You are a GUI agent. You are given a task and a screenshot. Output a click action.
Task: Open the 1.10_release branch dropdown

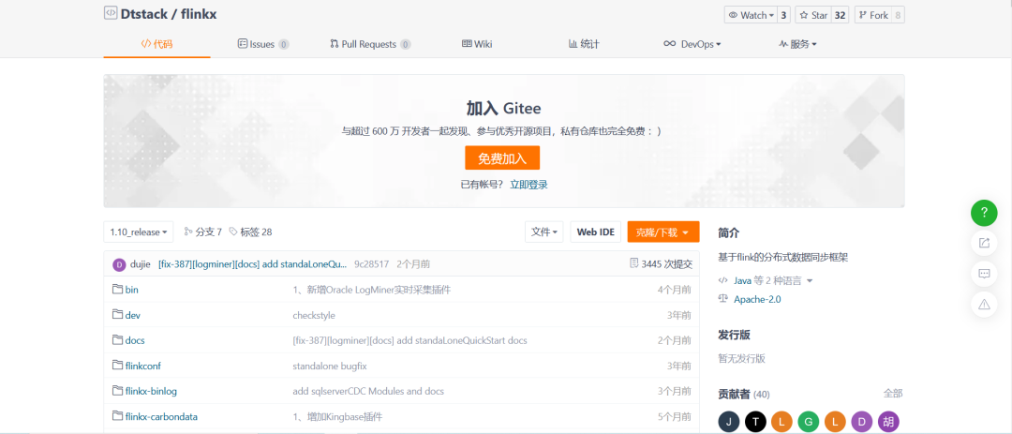click(138, 232)
